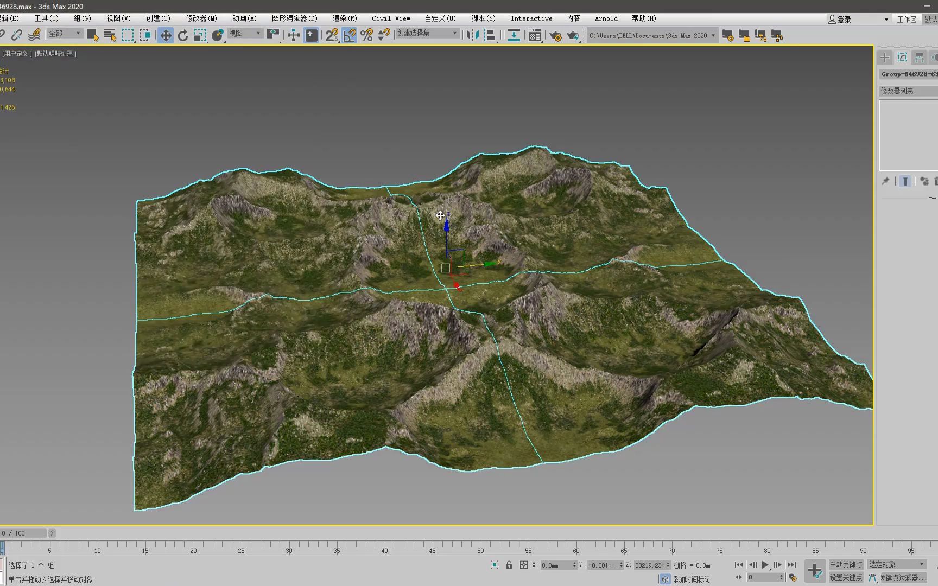The height and width of the screenshot is (586, 938).
Task: Click the Select and Scale tool
Action: [200, 36]
